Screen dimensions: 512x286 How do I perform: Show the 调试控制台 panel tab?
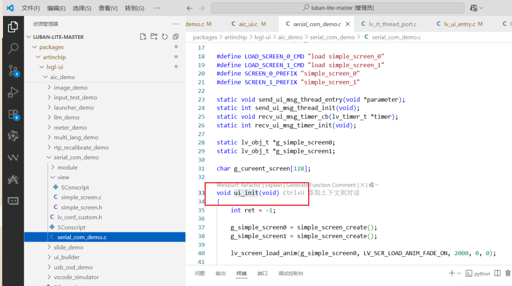click(x=291, y=273)
